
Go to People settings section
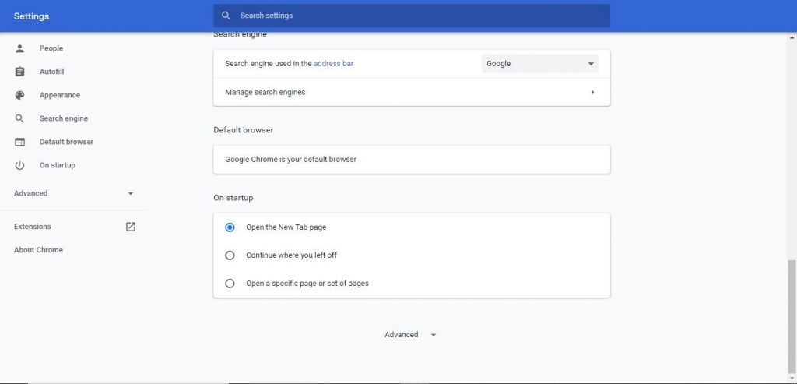click(x=51, y=48)
